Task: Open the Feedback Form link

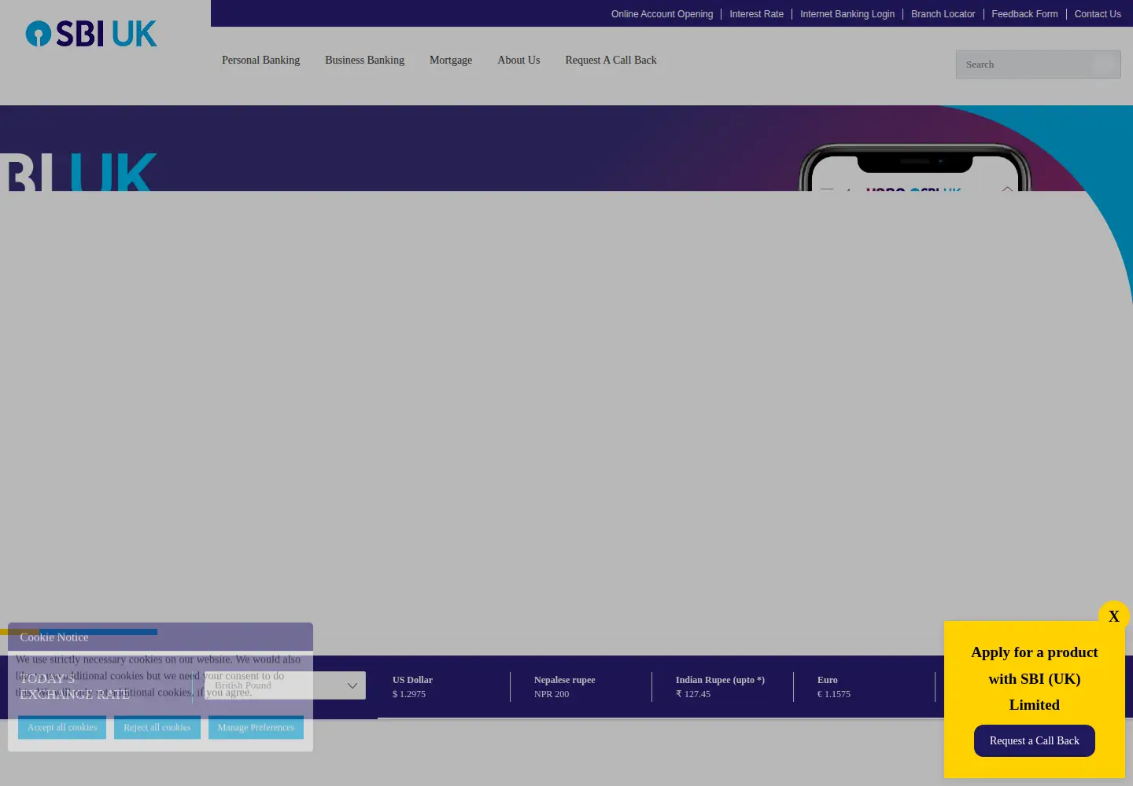Action: (x=1024, y=14)
